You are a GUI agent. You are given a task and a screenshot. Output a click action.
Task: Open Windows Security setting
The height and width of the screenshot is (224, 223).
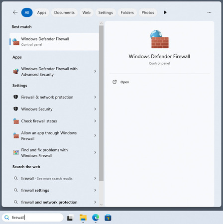click(54, 109)
